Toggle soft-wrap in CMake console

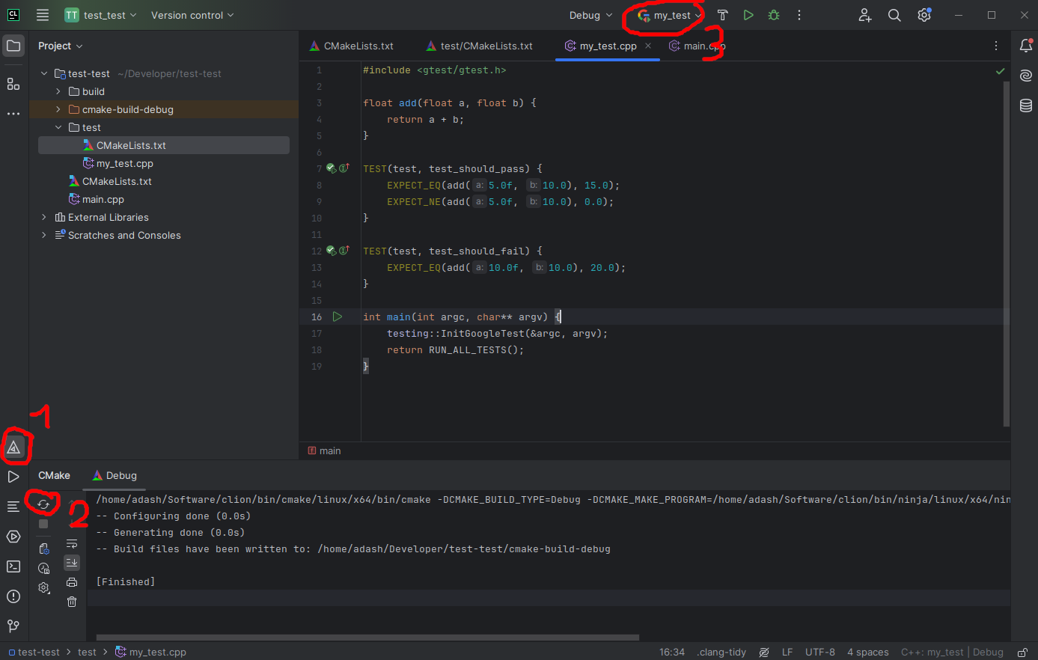click(72, 543)
